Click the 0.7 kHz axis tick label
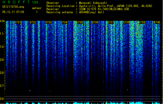Image resolution: width=163 pixels, height=104 pixels. click(2, 86)
